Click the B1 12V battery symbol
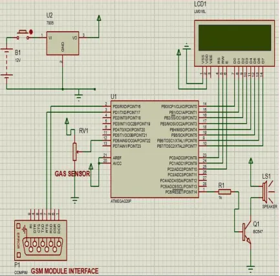The width and height of the screenshot is (280, 276). 6,63
